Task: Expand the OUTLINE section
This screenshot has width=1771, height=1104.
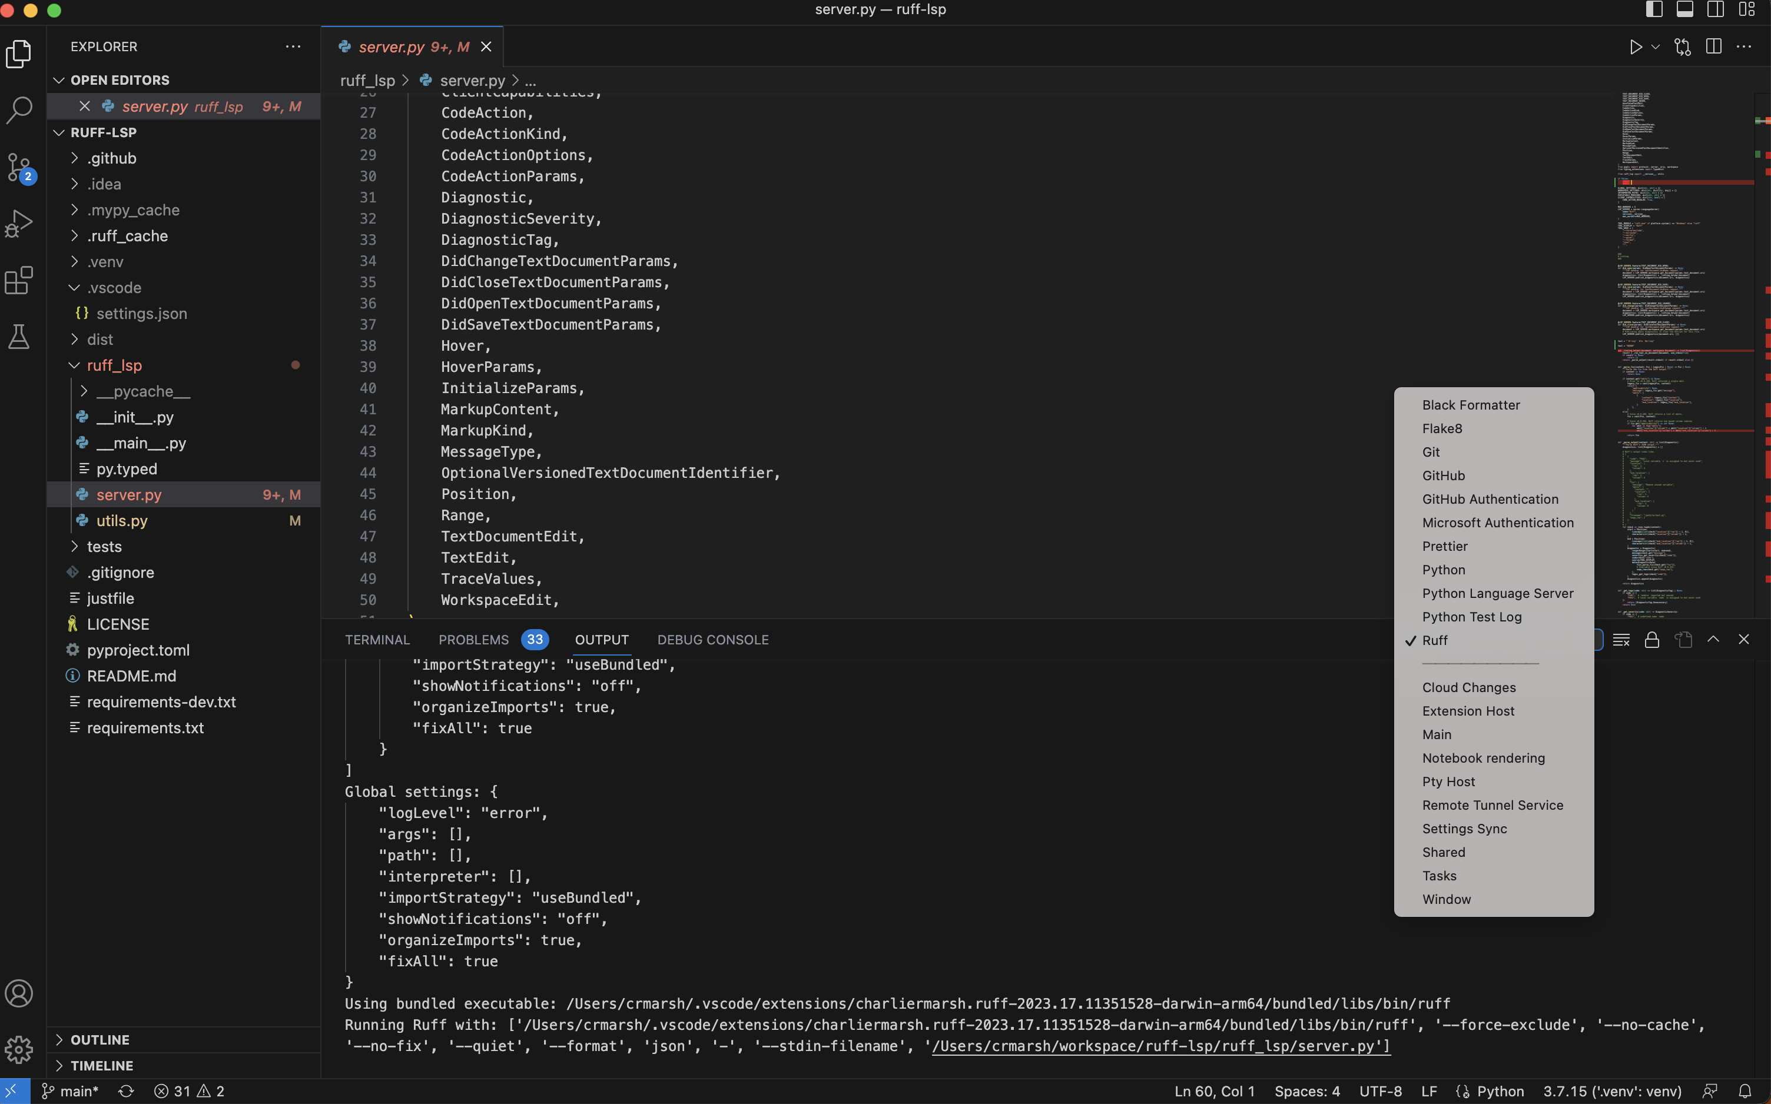Action: [100, 1039]
